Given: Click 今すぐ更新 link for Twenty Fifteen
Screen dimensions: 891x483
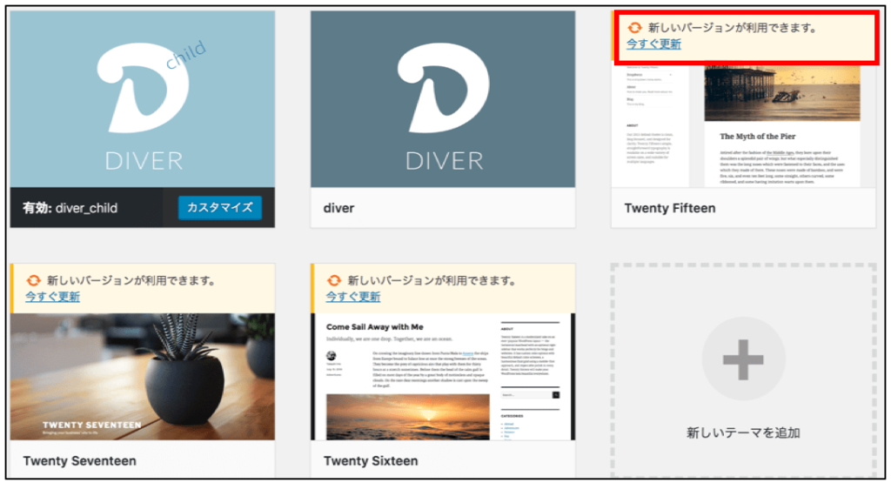Looking at the screenshot, I should tap(653, 44).
